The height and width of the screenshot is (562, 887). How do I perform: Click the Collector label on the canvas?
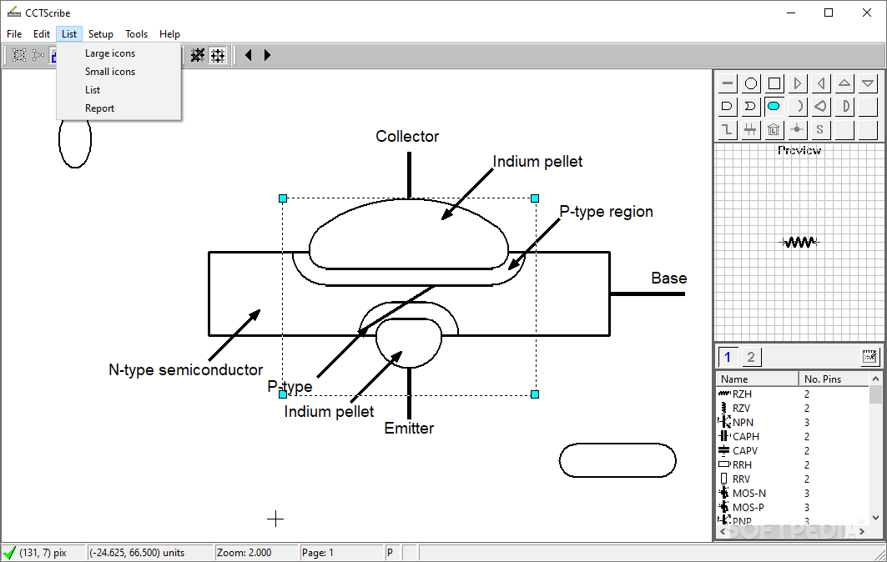coord(407,136)
